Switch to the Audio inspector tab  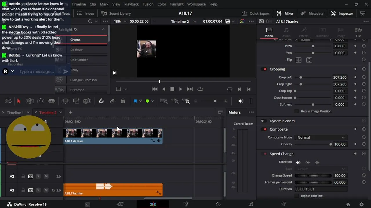(x=286, y=32)
